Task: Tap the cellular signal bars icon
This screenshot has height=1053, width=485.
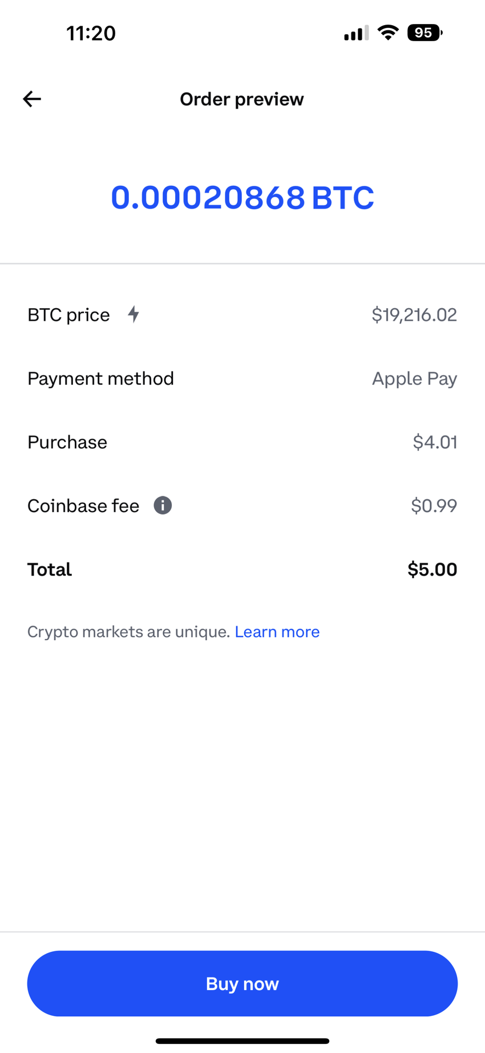Action: click(x=356, y=33)
